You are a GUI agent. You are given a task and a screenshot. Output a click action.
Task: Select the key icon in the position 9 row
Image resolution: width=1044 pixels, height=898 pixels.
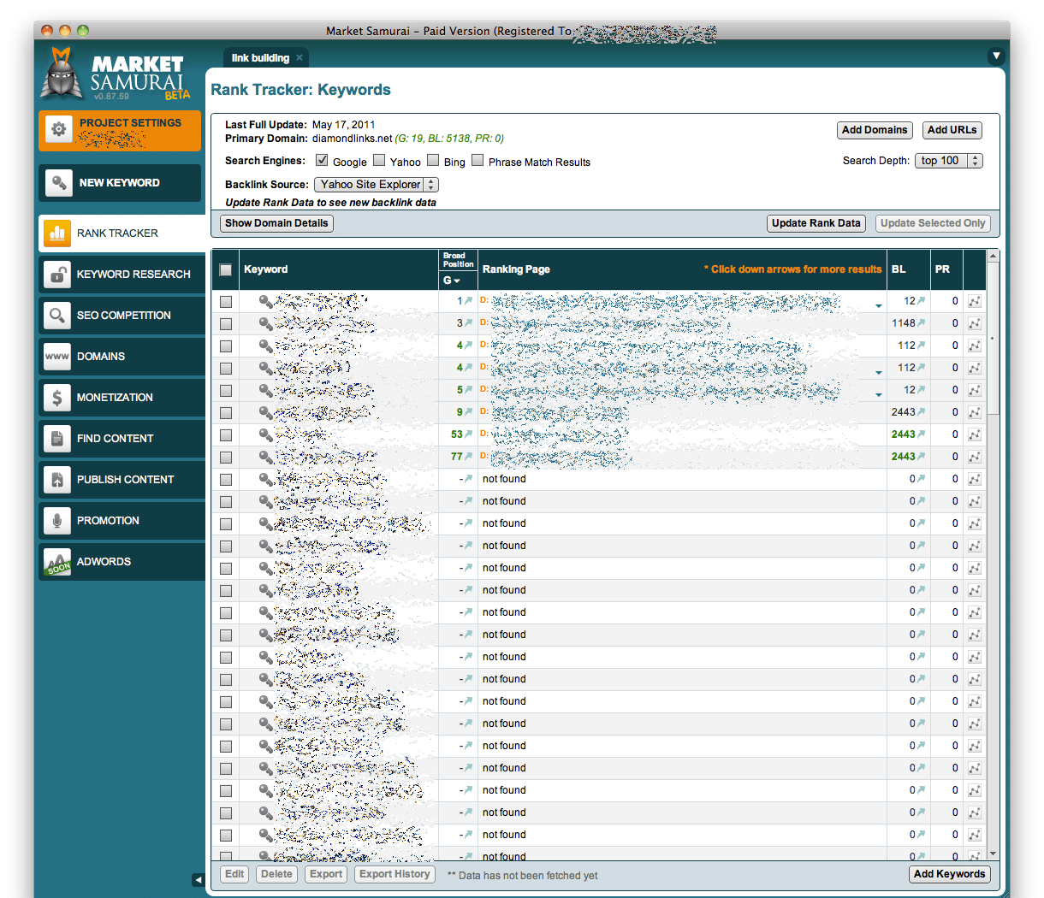pos(265,412)
